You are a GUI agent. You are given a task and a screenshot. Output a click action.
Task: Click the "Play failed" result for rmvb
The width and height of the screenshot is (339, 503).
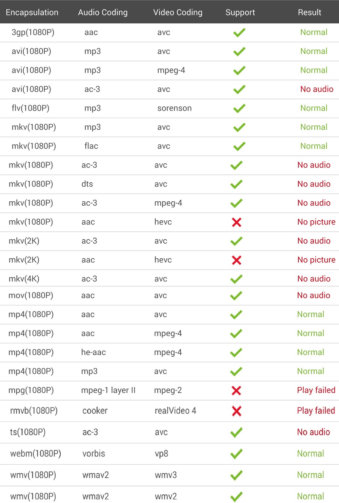coord(316,411)
